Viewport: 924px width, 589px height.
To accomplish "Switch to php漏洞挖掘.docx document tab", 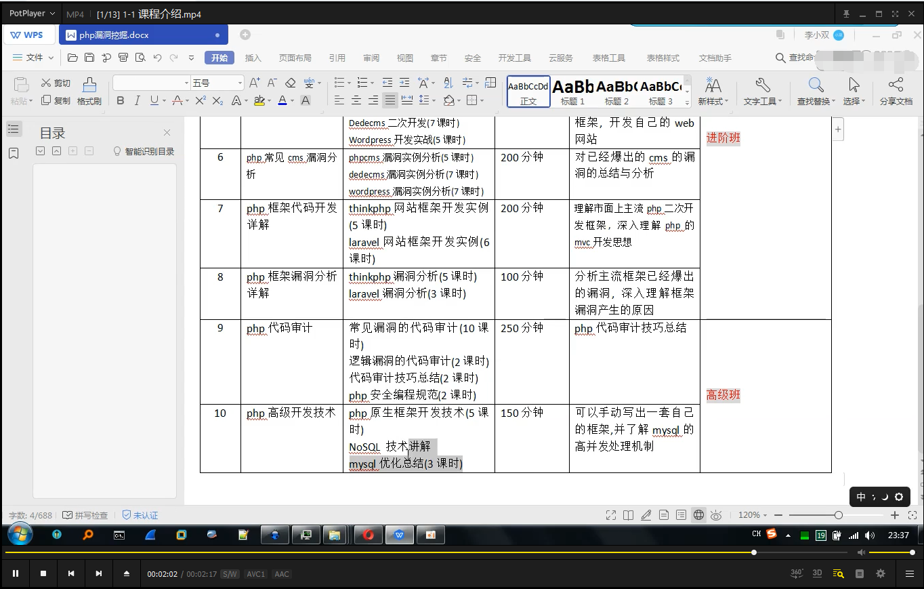I will 144,35.
